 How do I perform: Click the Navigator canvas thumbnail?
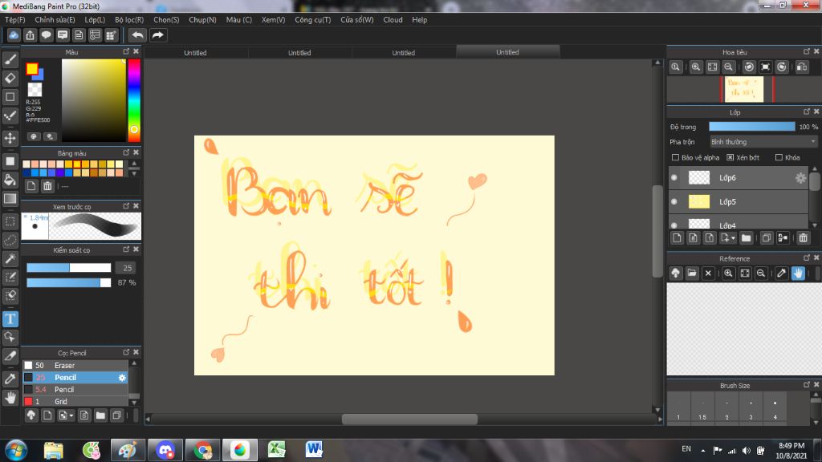coord(744,90)
